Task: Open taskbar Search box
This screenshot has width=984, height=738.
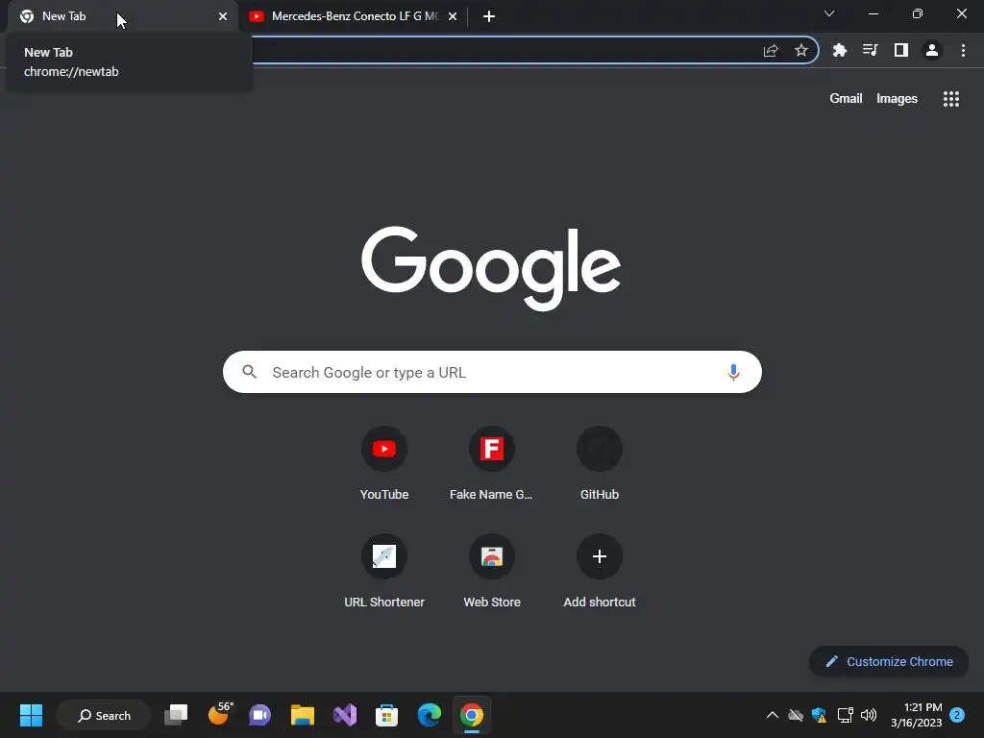Action: click(x=104, y=715)
